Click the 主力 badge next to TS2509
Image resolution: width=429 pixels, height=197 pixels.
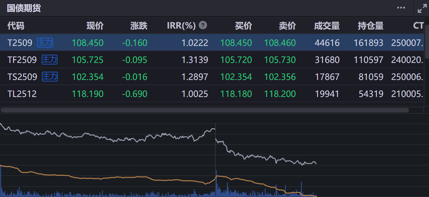pos(50,77)
